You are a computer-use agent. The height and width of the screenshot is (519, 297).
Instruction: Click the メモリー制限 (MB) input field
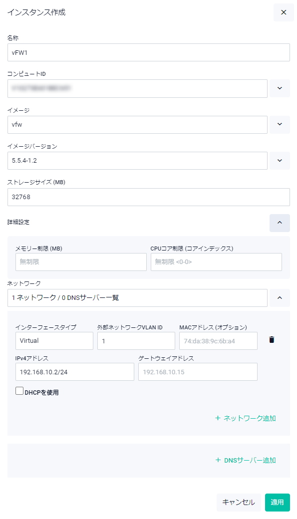(x=81, y=262)
